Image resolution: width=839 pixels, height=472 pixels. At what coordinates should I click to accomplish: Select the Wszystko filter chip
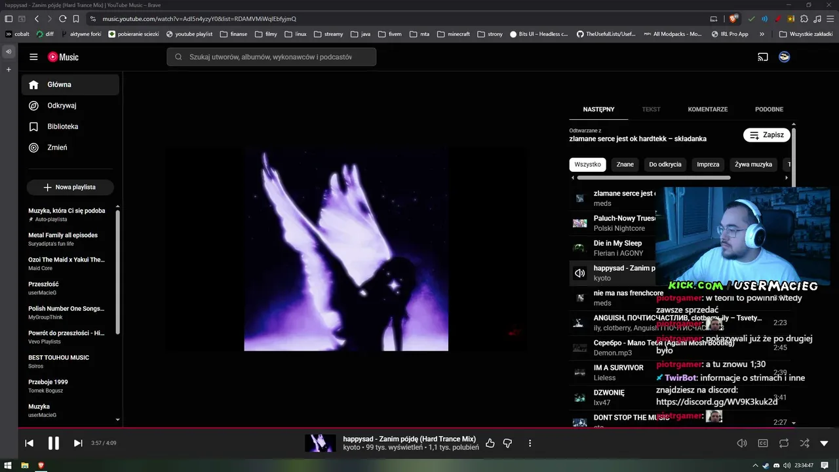click(x=587, y=165)
